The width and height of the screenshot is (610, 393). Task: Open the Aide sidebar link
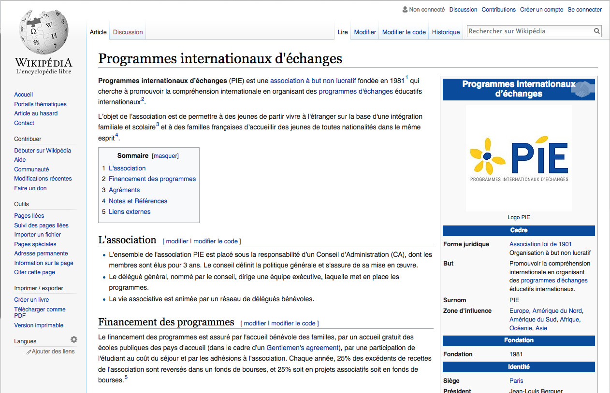click(x=20, y=160)
